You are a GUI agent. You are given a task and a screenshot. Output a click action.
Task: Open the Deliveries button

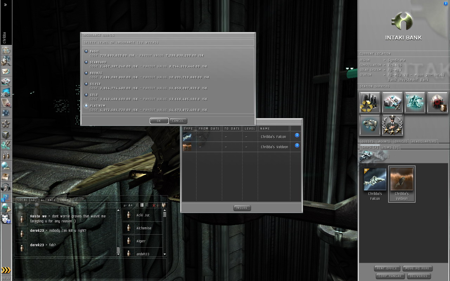[419, 276]
